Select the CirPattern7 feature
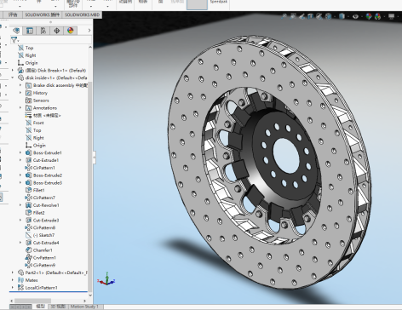 pyautogui.click(x=44, y=198)
